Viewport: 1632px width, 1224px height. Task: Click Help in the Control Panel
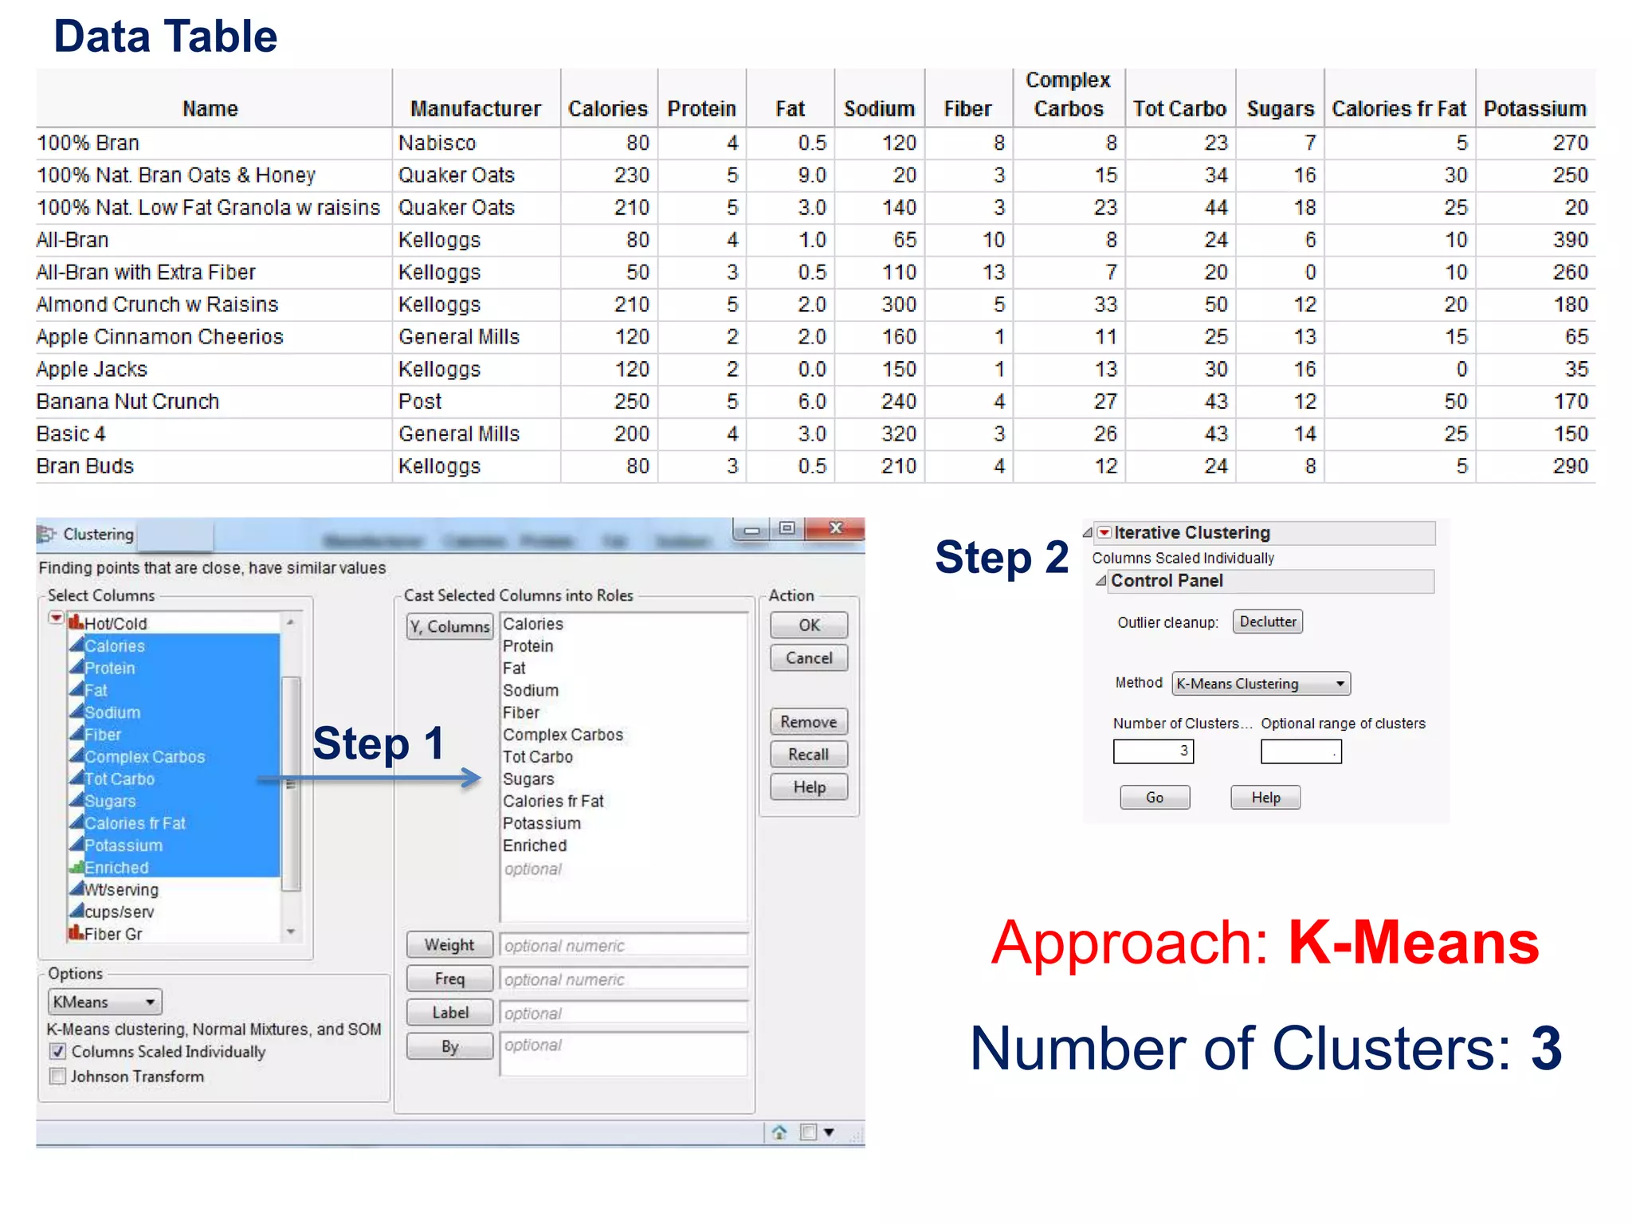point(1265,798)
